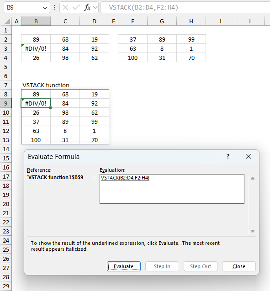Open the Name Box dropdown arrow
The image size is (270, 291).
coord(45,8)
